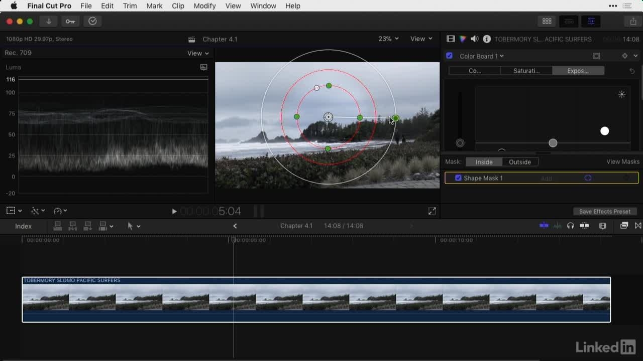Open the keyword editor key icon
643x361 pixels.
point(70,21)
